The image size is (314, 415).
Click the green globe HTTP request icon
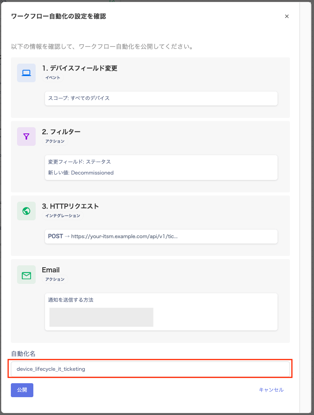26,211
